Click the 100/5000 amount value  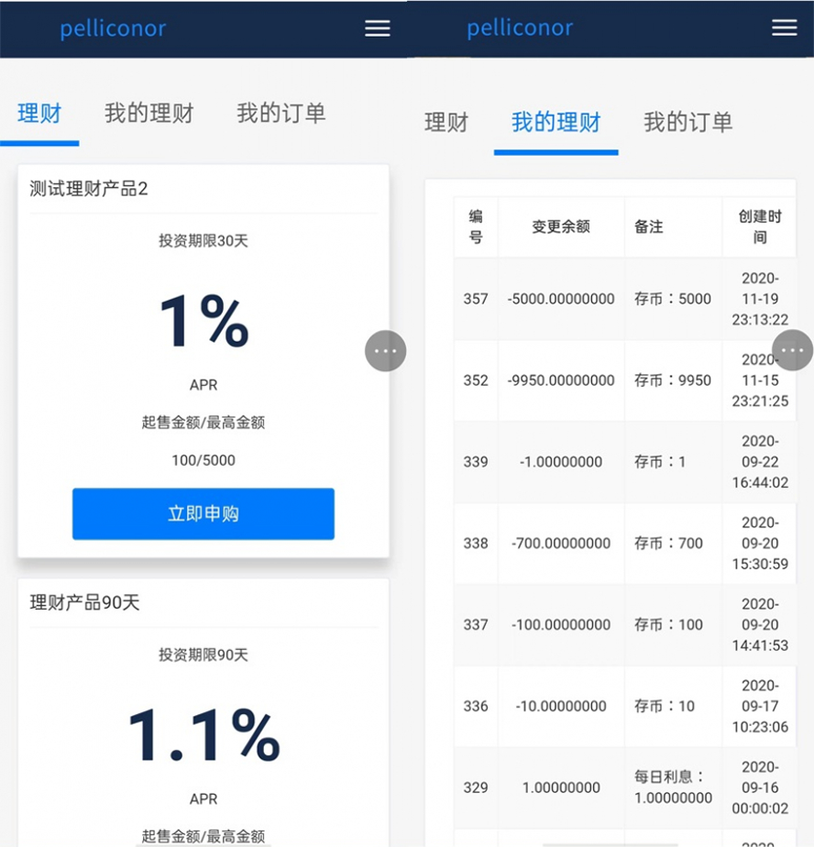(203, 460)
